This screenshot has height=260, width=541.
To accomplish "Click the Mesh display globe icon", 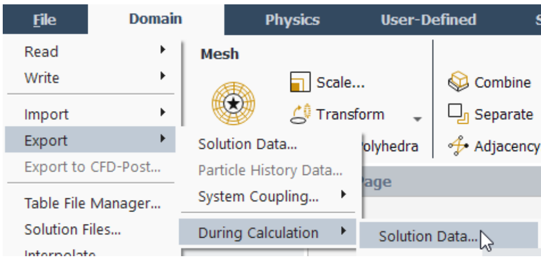I will click(233, 103).
